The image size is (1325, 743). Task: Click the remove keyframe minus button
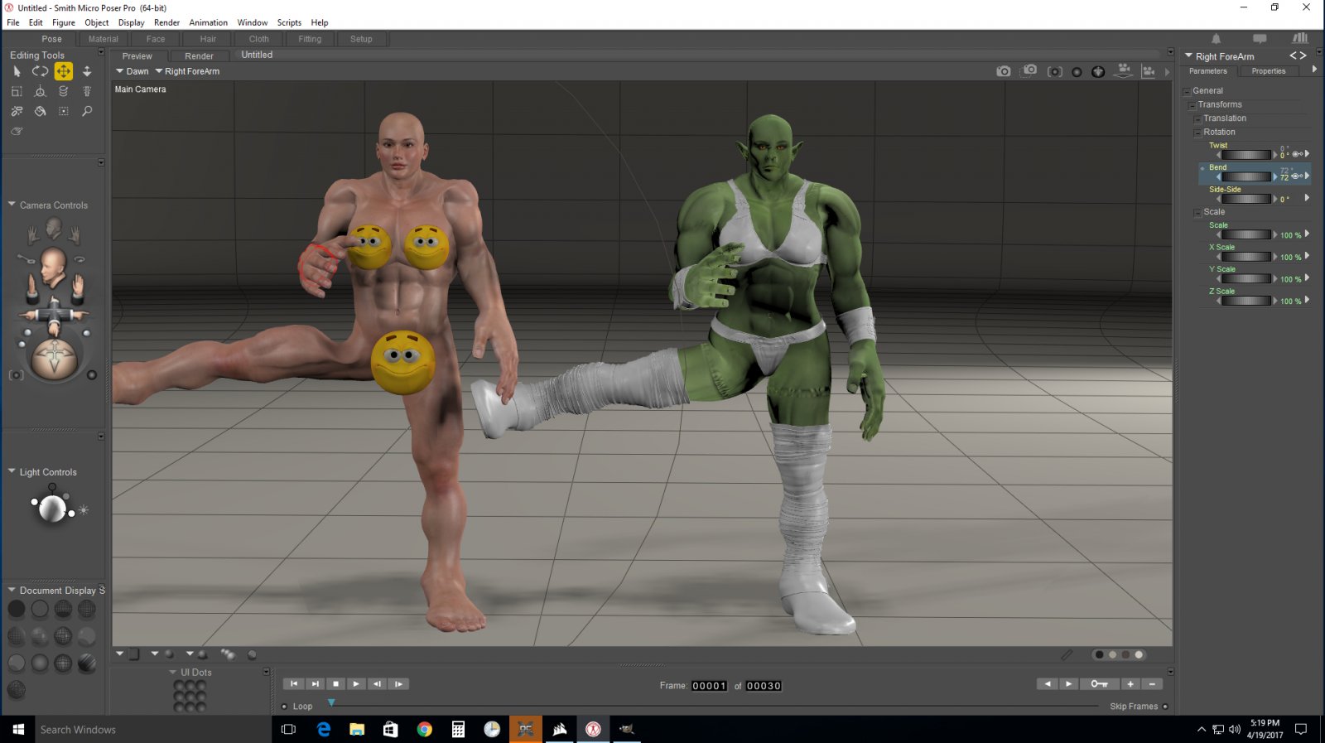tap(1152, 684)
